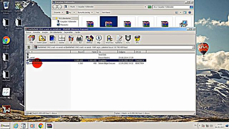Click Forward arrow in Explorer window

pos(59,7)
